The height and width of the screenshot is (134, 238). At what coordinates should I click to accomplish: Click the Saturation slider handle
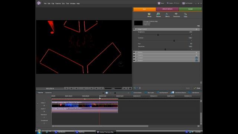click(165, 50)
